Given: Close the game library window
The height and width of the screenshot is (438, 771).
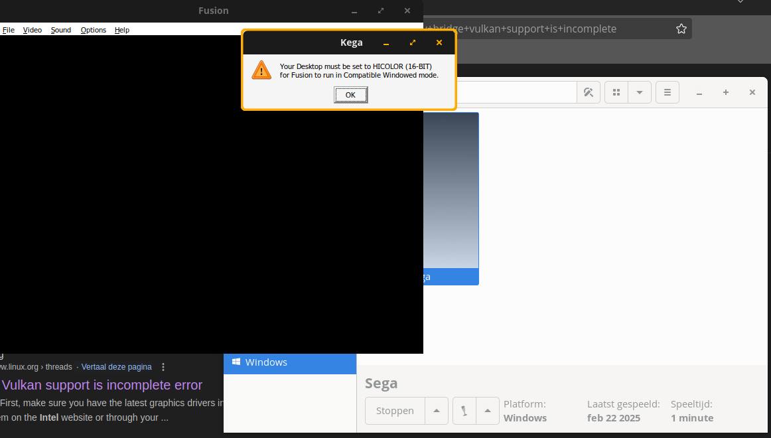Looking at the screenshot, I should coord(752,92).
